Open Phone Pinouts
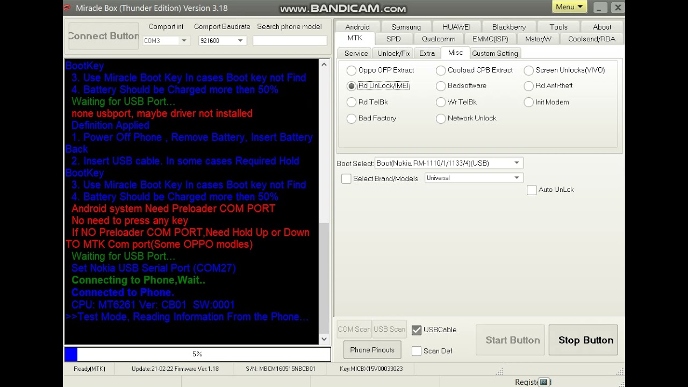 point(372,350)
